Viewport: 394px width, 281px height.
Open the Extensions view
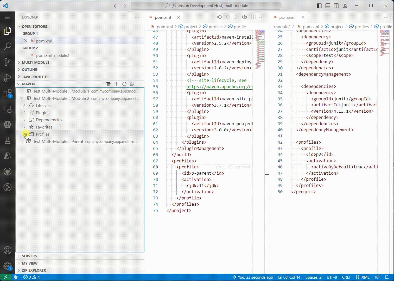click(8, 94)
